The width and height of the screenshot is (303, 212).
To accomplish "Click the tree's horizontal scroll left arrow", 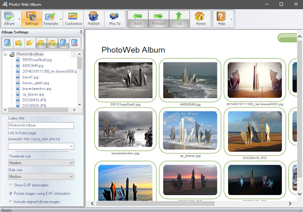I will click(5, 110).
